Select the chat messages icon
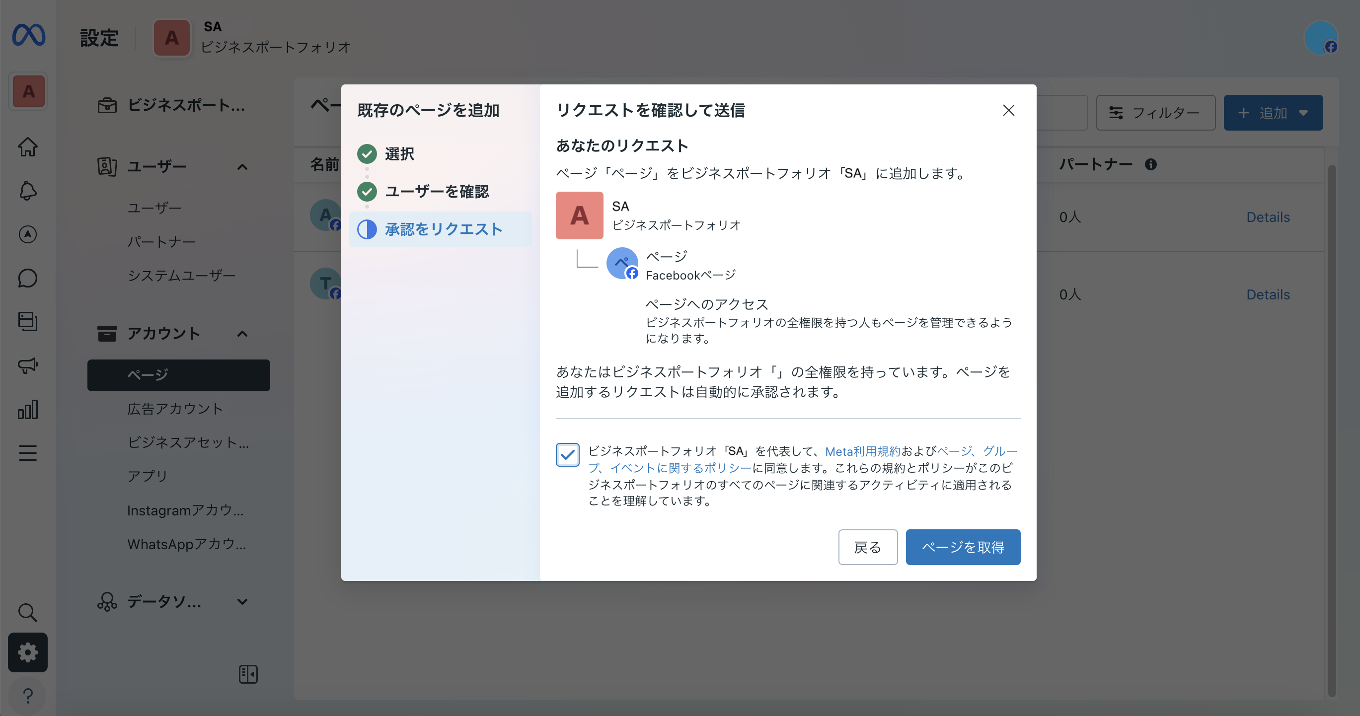Viewport: 1360px width, 716px height. coord(27,278)
